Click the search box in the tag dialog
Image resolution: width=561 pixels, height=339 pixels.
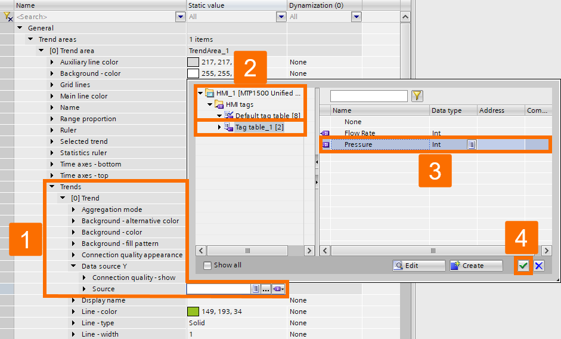pyautogui.click(x=369, y=95)
